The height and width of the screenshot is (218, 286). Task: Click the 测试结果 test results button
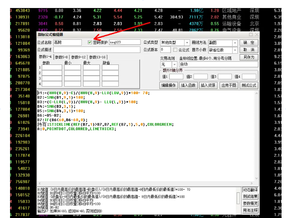[250, 196]
